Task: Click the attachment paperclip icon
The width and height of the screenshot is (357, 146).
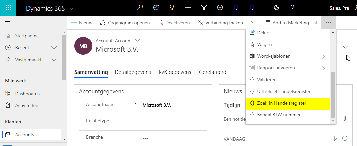Action: click(x=345, y=118)
